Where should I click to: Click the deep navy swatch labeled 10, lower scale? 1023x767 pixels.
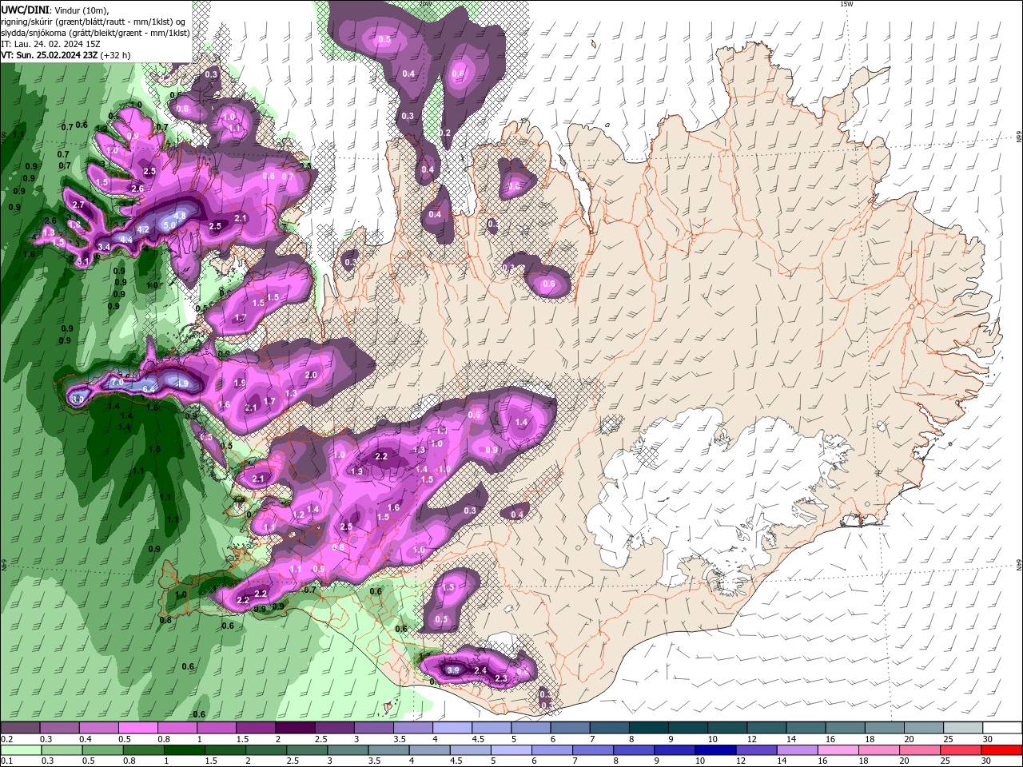(x=714, y=751)
